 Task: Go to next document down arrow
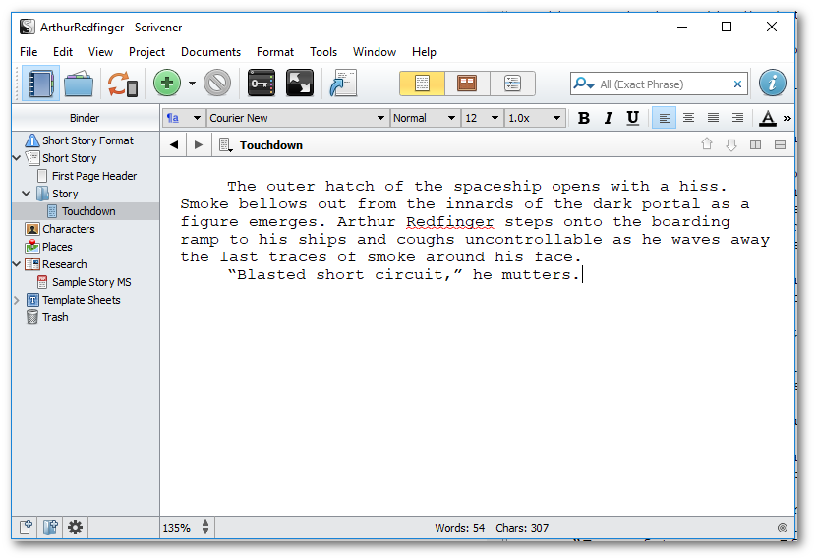[731, 145]
